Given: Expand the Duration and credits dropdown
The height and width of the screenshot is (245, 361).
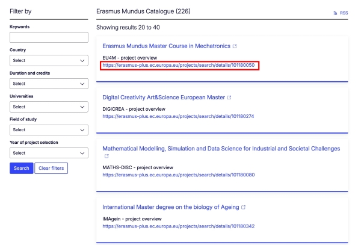Looking at the screenshot, I should [49, 84].
